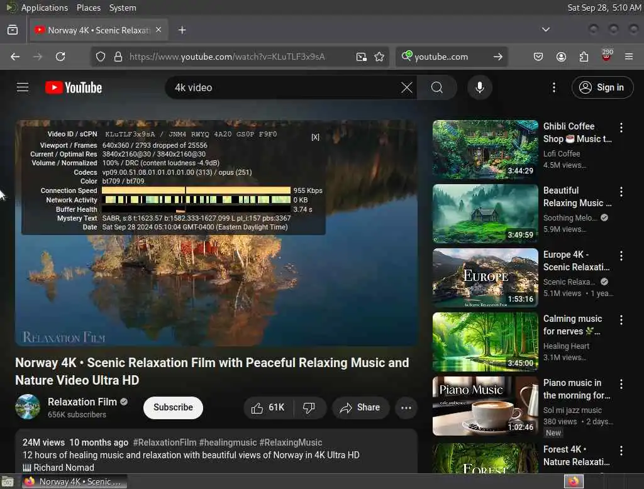Open Relaxation Film channel avatar

point(28,407)
